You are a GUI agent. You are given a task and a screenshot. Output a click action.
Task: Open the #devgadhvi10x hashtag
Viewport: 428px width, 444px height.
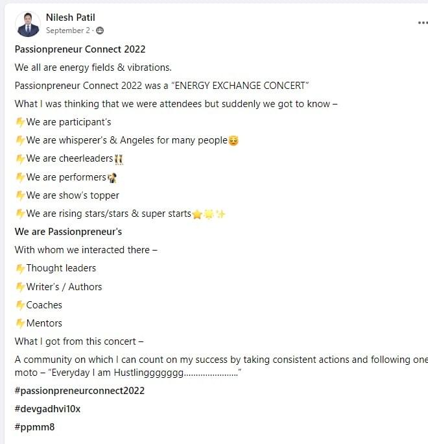47,409
